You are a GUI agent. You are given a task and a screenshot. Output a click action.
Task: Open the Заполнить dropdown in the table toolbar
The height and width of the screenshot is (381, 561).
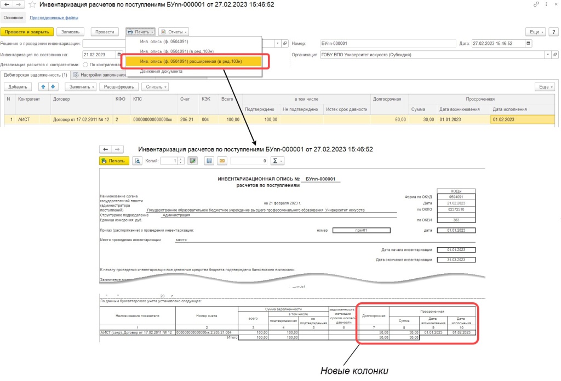[x=81, y=87]
